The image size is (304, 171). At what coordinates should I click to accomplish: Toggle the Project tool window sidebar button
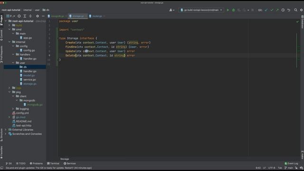tap(1, 20)
